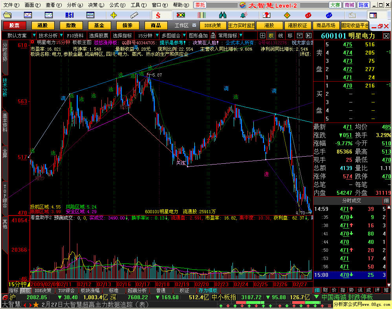Open the K-line candlestick chart icon
The width and height of the screenshot is (392, 309).
click(48, 15)
